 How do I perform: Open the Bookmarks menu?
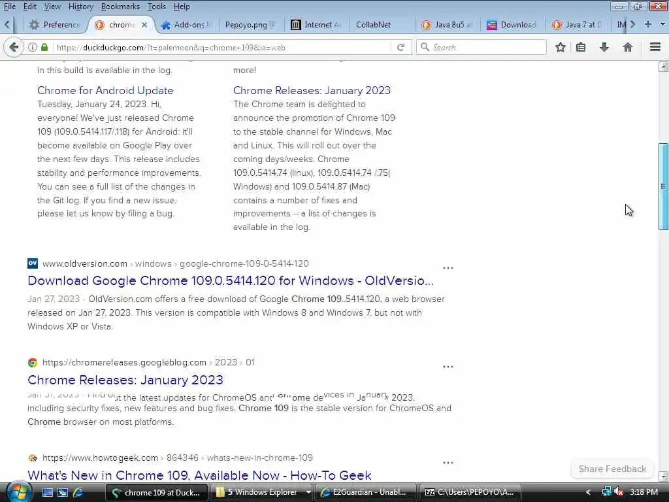click(120, 7)
